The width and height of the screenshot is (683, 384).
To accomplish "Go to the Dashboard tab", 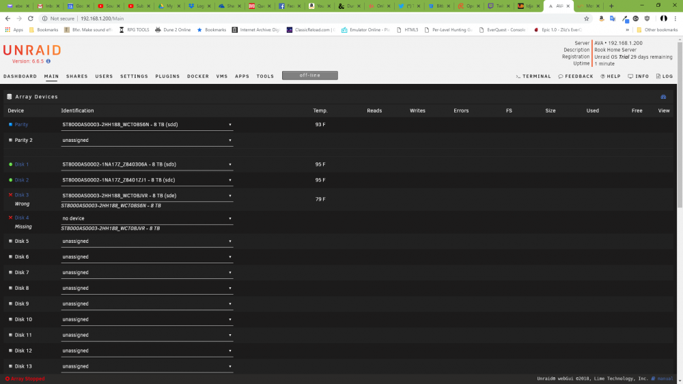I will [20, 76].
